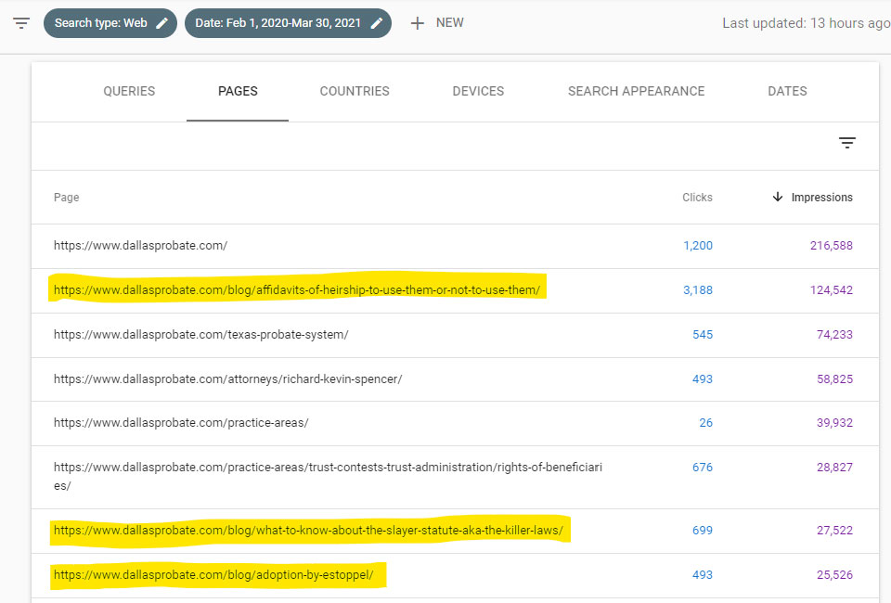This screenshot has width=891, height=603.
Task: Open the affidavits-of-heirship blog page row
Action: (296, 290)
